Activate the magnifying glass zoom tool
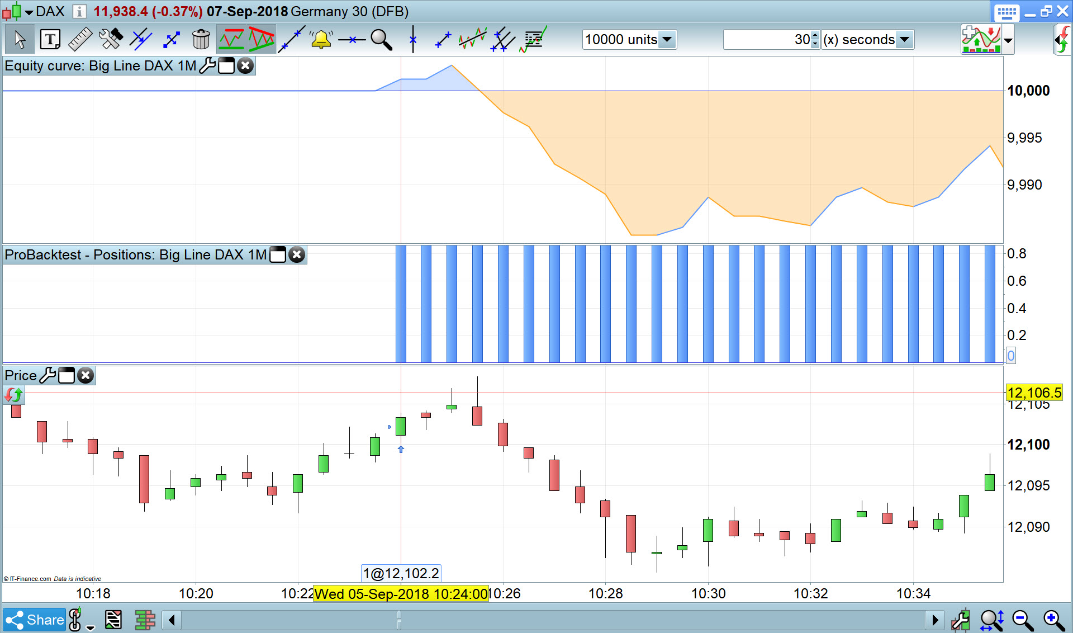This screenshot has height=633, width=1073. [381, 40]
